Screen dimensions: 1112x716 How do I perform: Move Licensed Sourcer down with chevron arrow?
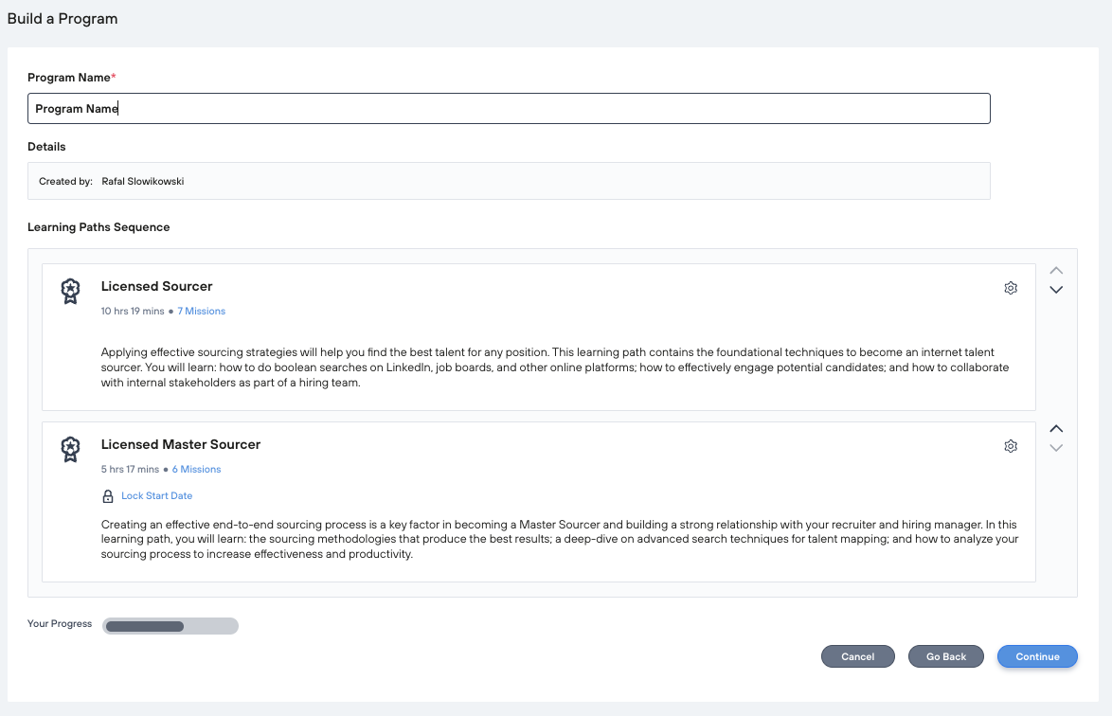point(1057,290)
